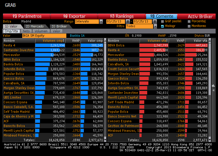Enable the Porcentaj checkbox

coord(189,22)
